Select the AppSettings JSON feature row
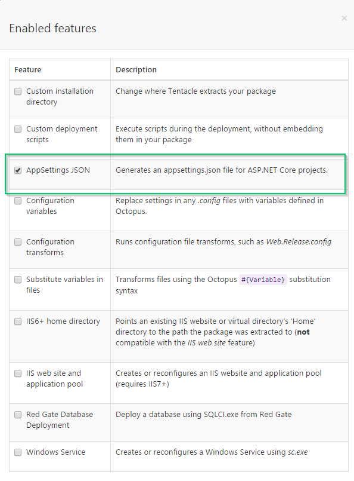The width and height of the screenshot is (354, 481). [179, 170]
